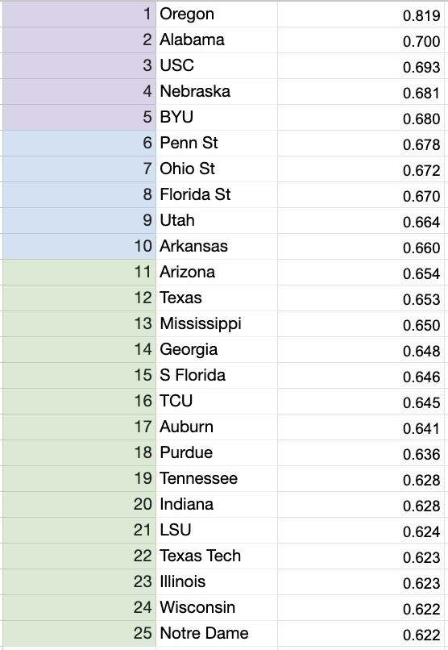Select the Arkansas team cell
This screenshot has height=650, width=448.
pos(217,247)
